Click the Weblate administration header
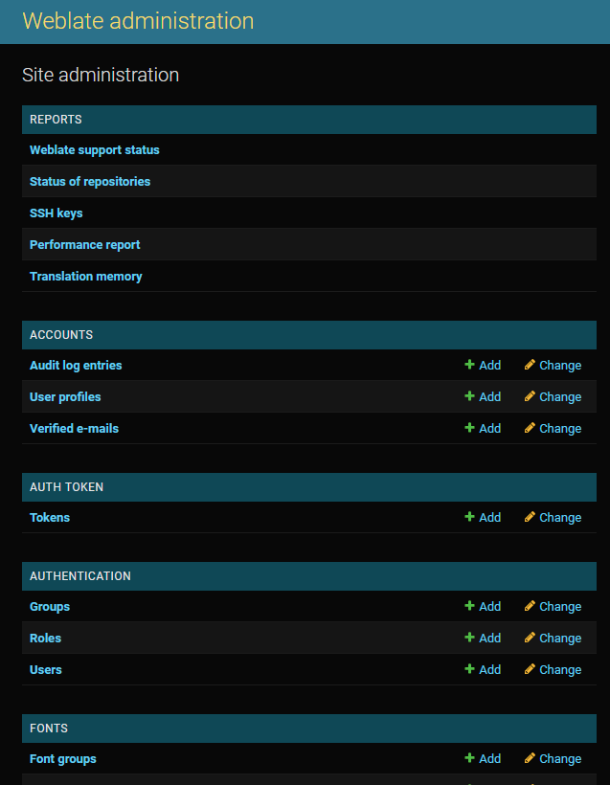 point(138,21)
